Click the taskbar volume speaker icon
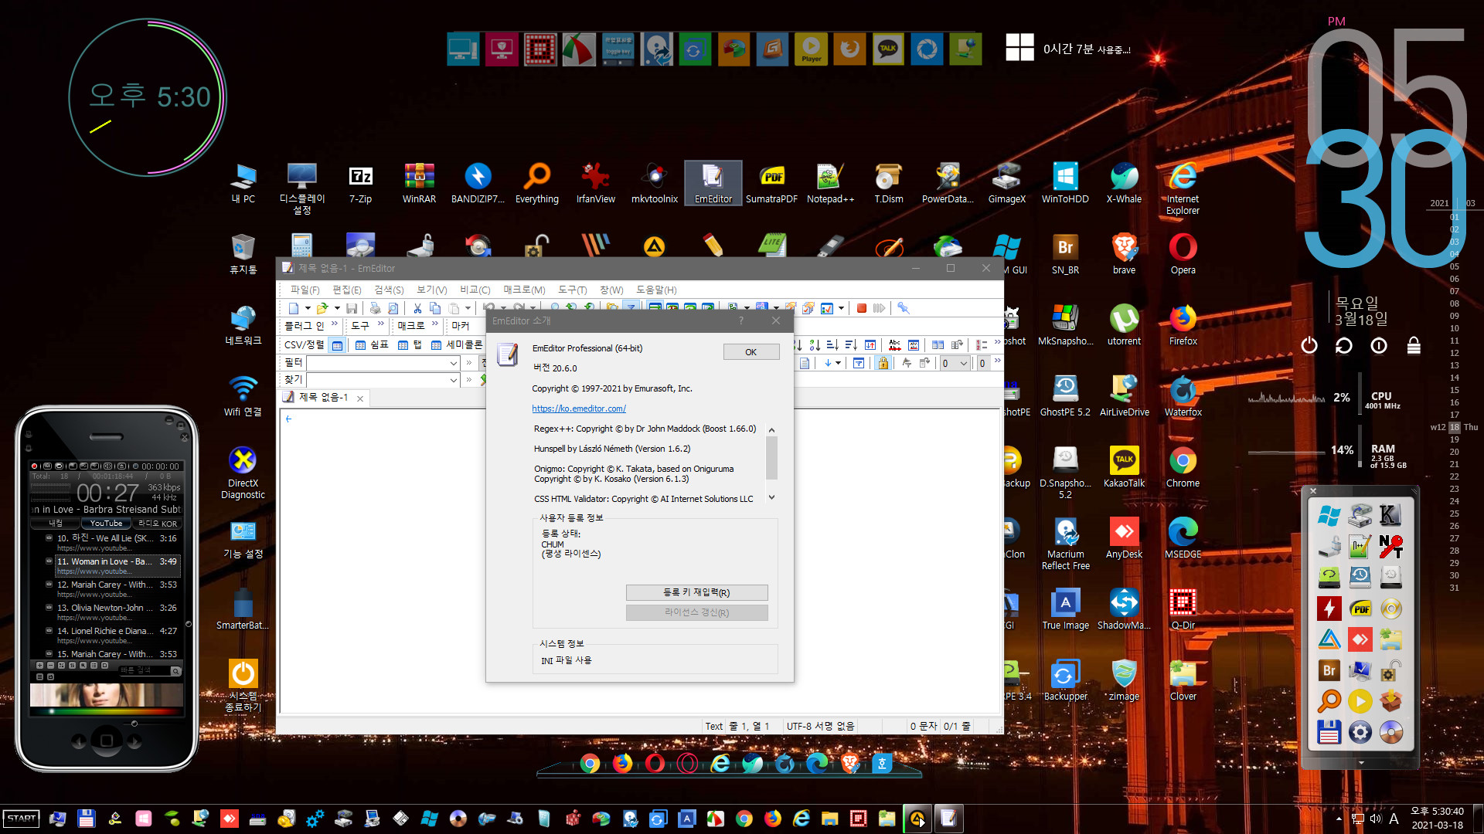The image size is (1484, 834). (1375, 819)
